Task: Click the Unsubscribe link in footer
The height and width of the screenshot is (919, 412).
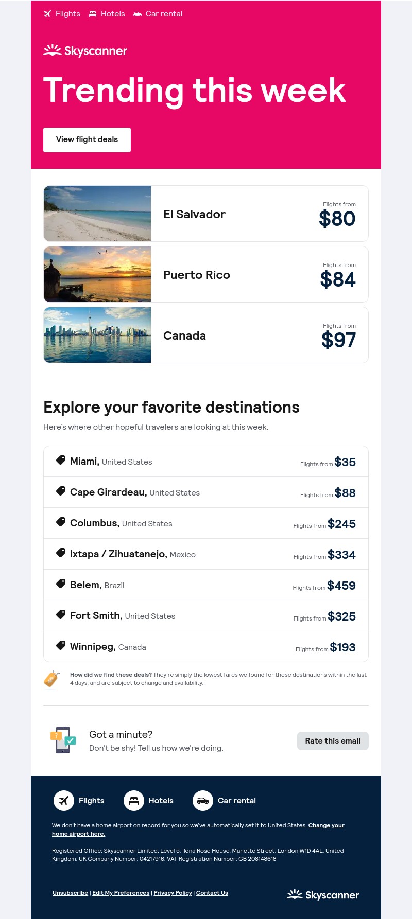Action: pyautogui.click(x=70, y=893)
